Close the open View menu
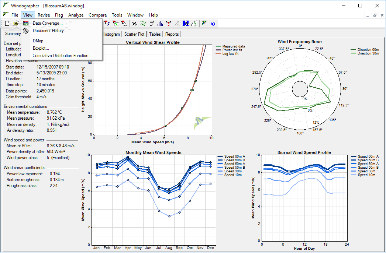Viewport: 386px width, 253px height. point(28,15)
